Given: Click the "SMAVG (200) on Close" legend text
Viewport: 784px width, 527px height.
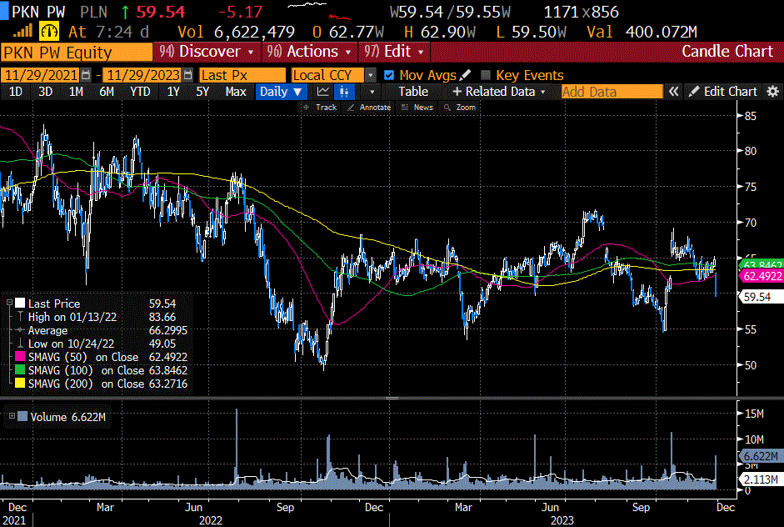Looking at the screenshot, I should point(86,384).
